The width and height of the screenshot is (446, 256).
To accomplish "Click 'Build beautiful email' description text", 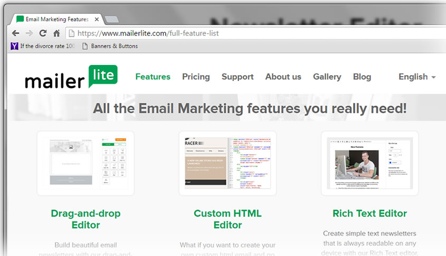I will [x=86, y=245].
